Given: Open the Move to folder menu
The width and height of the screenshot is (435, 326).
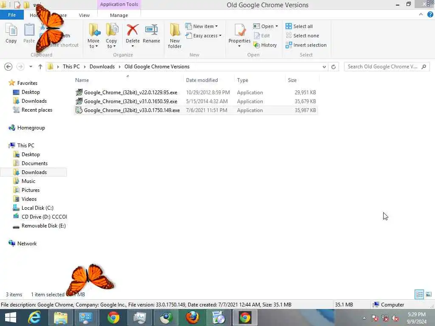Looking at the screenshot, I should (93, 36).
